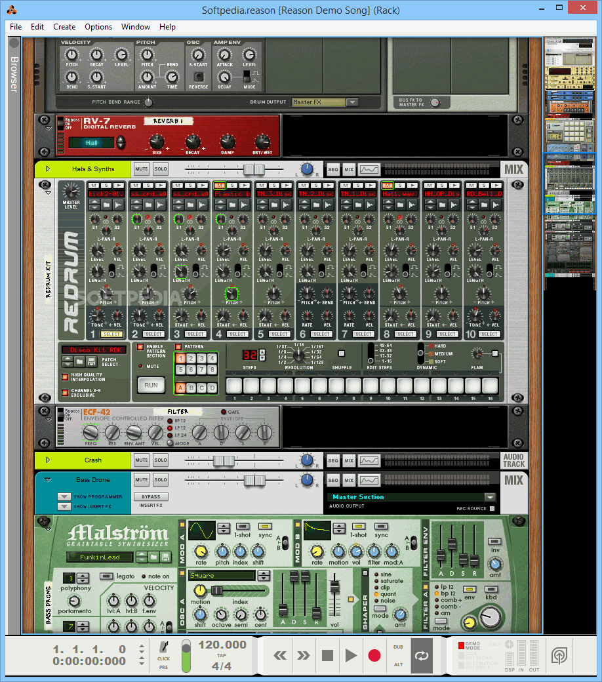
Task: Click the Malström browse patch folder icon
Action: point(153,557)
